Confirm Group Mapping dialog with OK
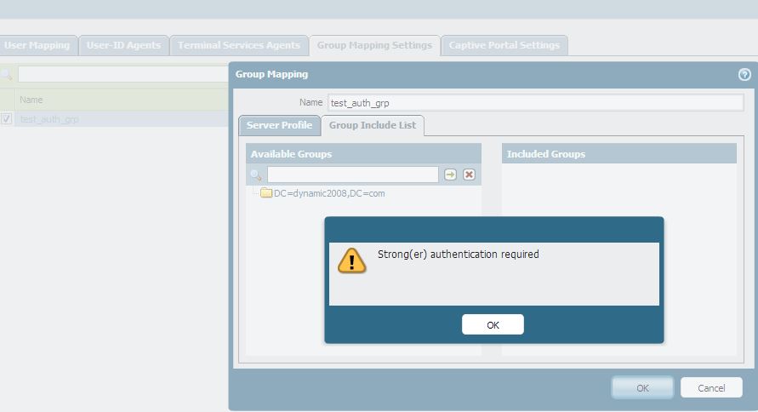 coord(642,388)
